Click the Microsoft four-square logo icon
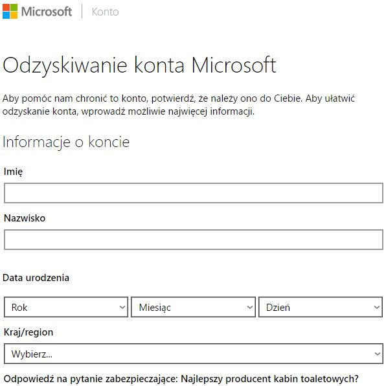 click(10, 11)
